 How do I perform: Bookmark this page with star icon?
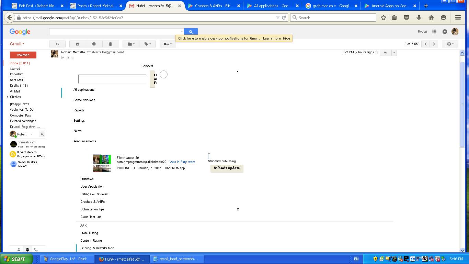point(383,18)
